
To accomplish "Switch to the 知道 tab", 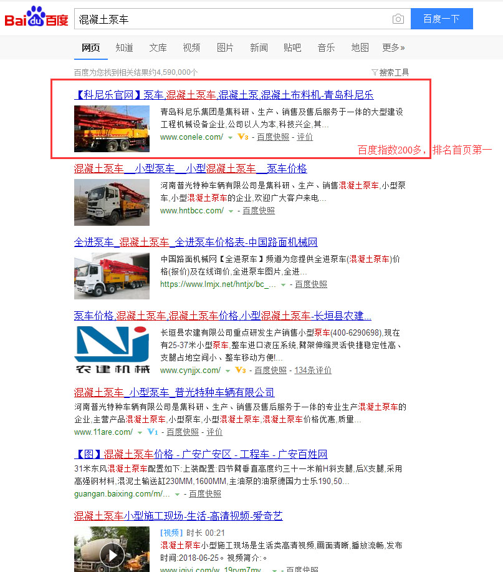I will [124, 48].
